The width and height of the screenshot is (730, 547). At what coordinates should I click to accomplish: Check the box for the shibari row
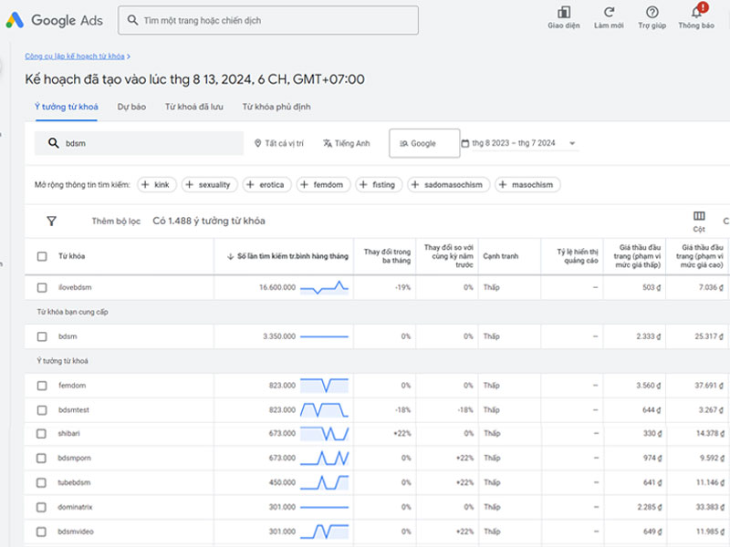[x=42, y=434]
